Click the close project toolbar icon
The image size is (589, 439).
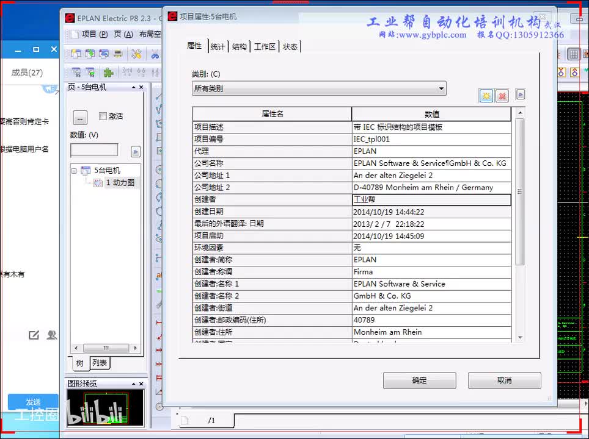[104, 54]
